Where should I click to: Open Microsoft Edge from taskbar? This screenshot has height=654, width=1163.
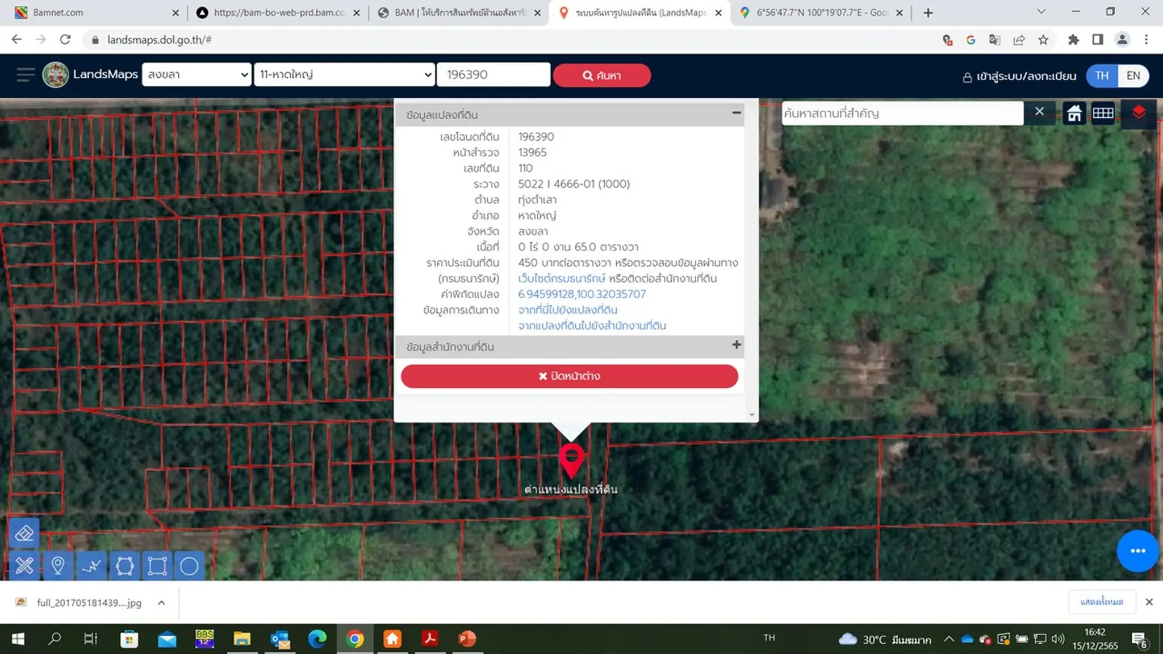coord(317,639)
